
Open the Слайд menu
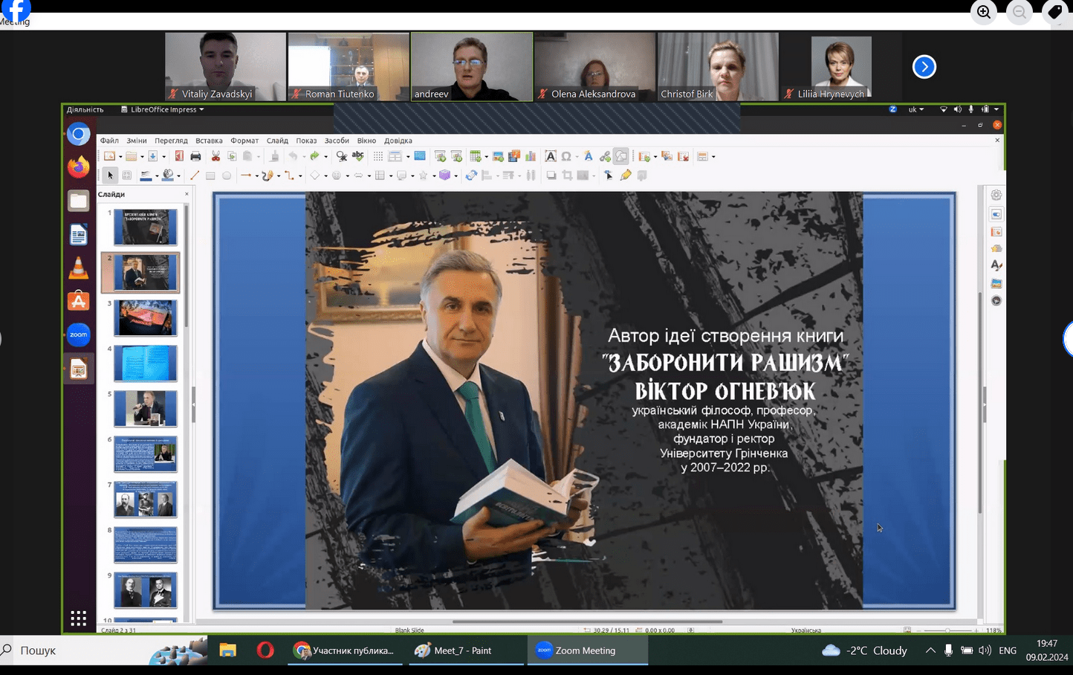tap(277, 141)
